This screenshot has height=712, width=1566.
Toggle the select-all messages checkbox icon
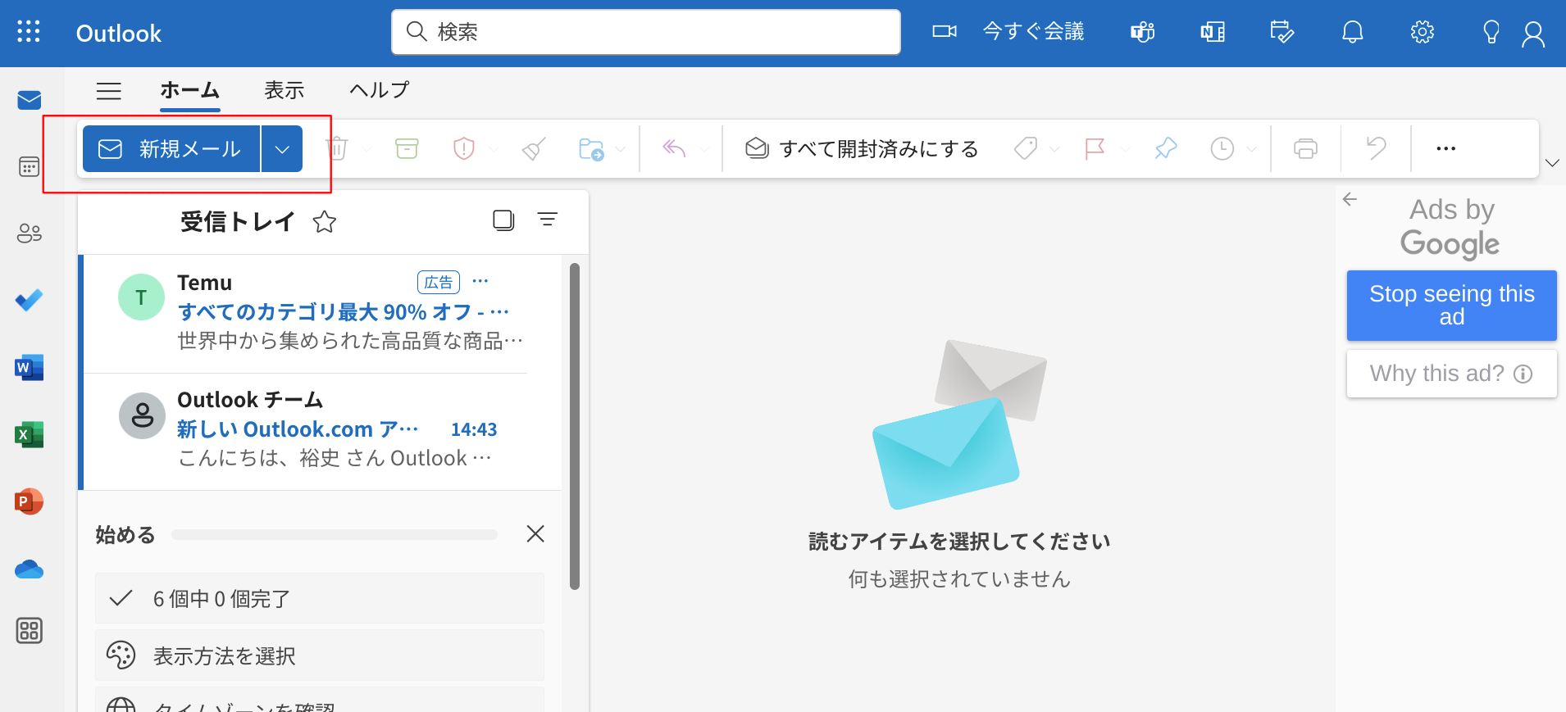(x=503, y=220)
